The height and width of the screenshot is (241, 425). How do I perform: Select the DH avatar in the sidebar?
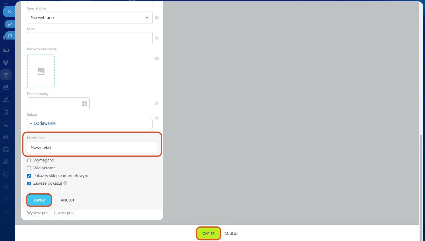click(6, 212)
